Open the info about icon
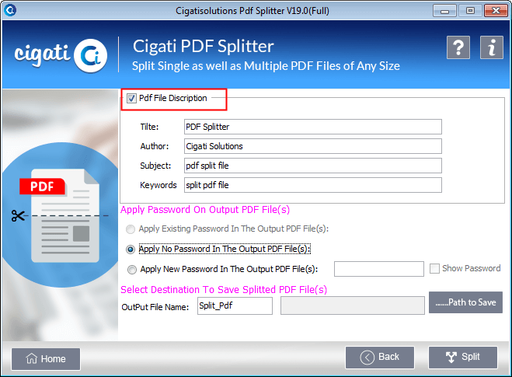Viewport: 512px width, 377px height. [492, 47]
